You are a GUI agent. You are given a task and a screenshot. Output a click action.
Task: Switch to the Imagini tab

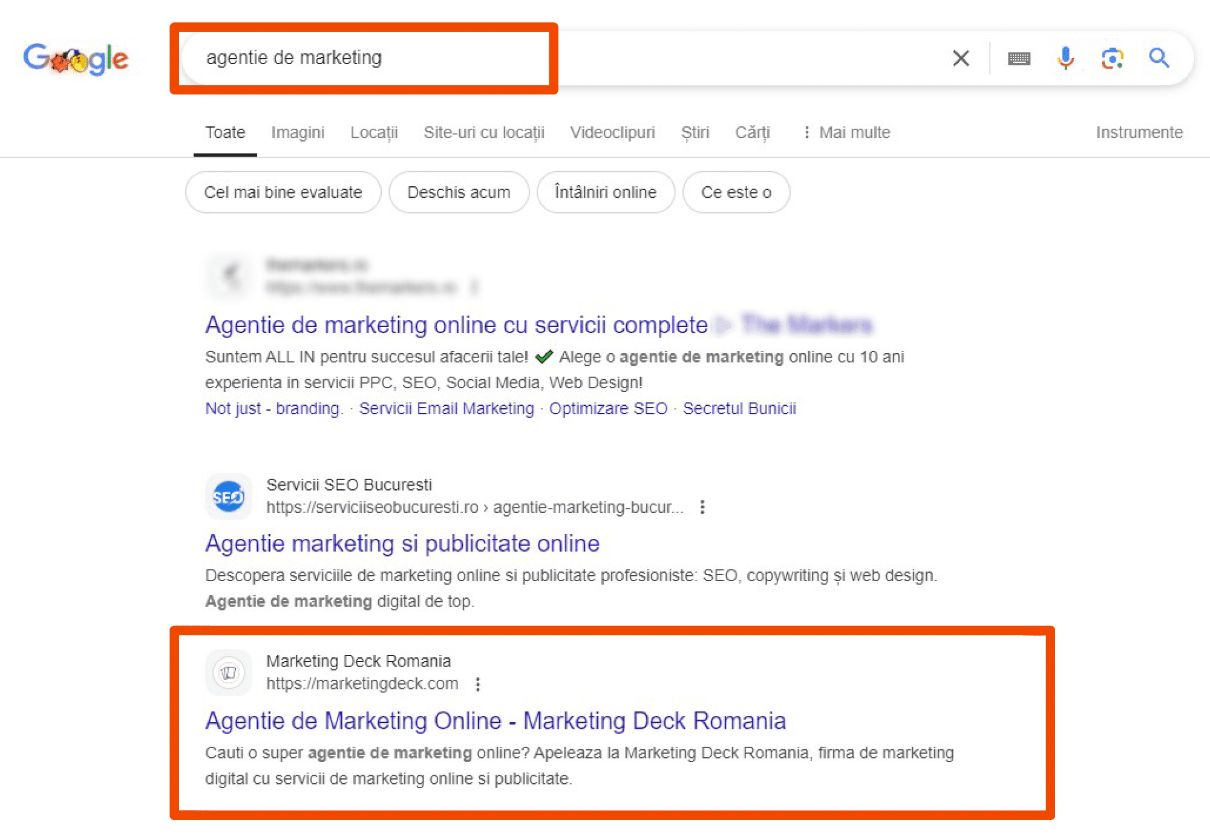tap(298, 132)
